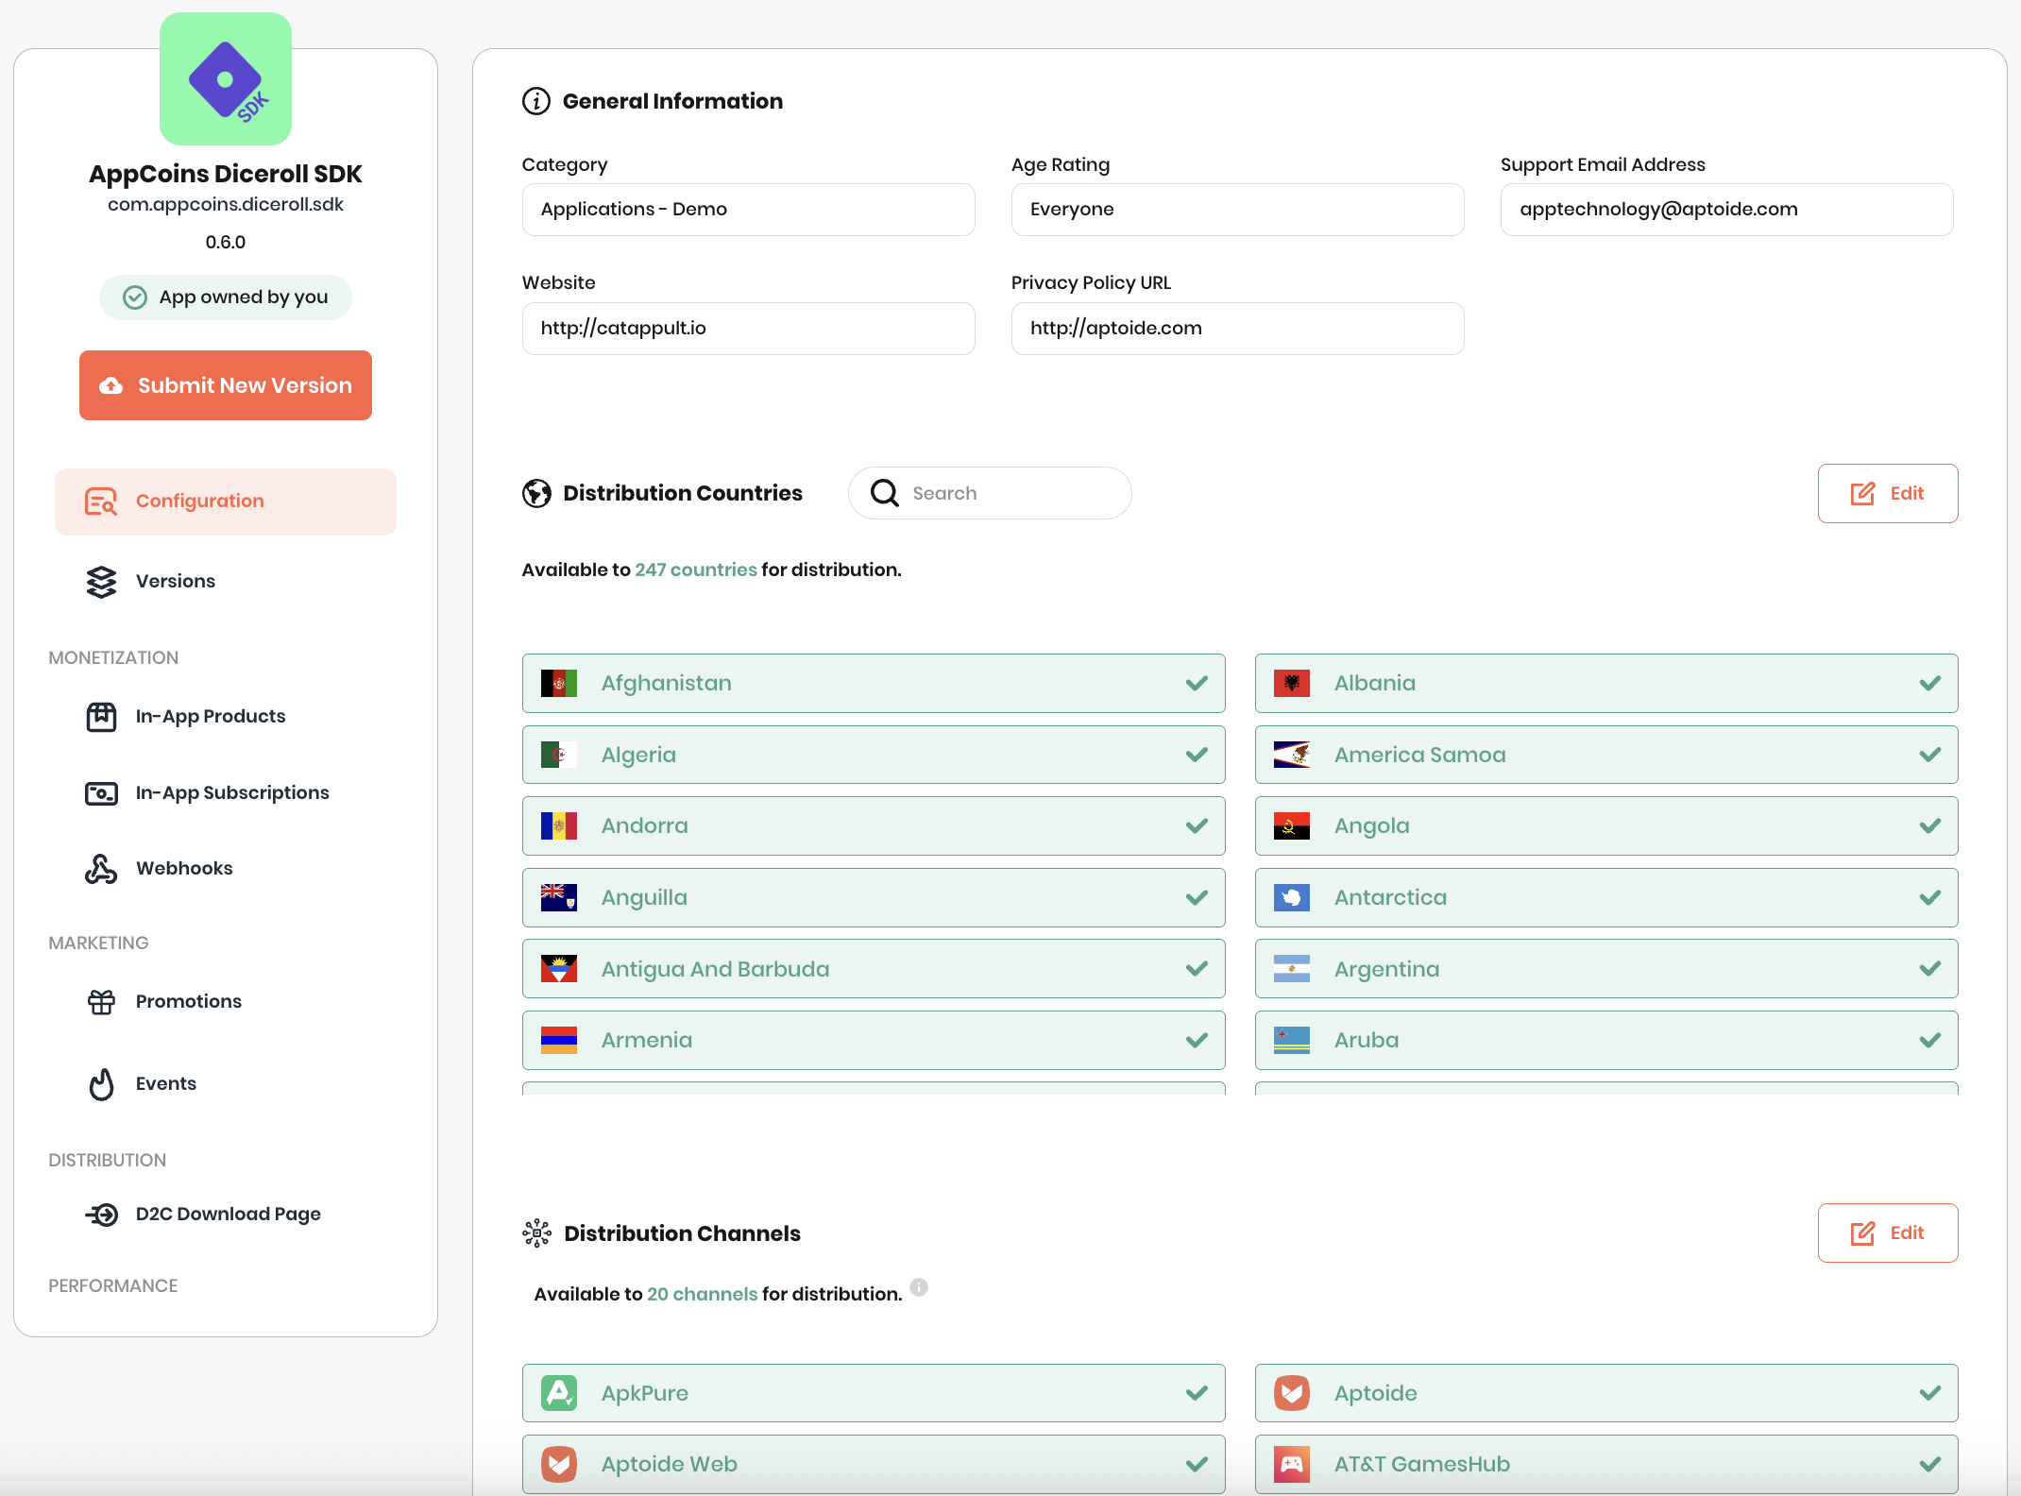This screenshot has height=1496, width=2021.
Task: Click the Aptoide channel logo
Action: click(x=1292, y=1393)
